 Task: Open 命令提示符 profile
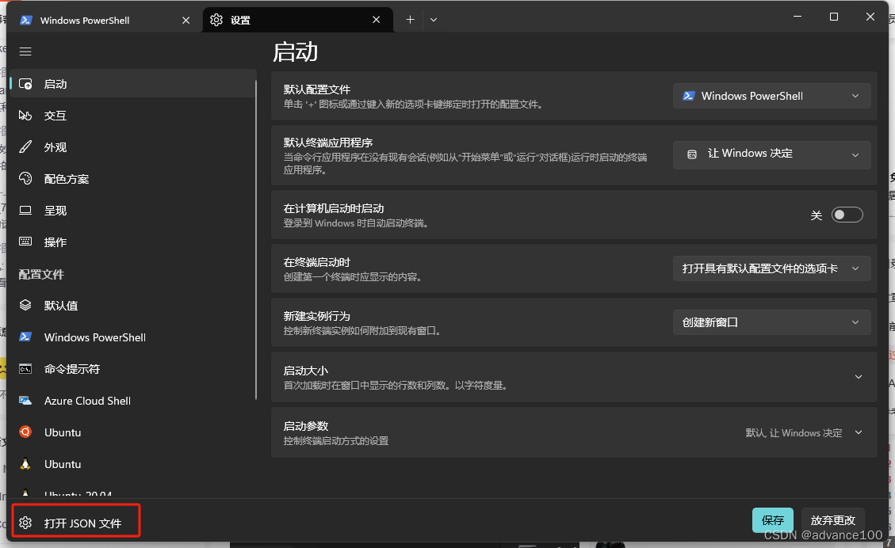(x=133, y=369)
